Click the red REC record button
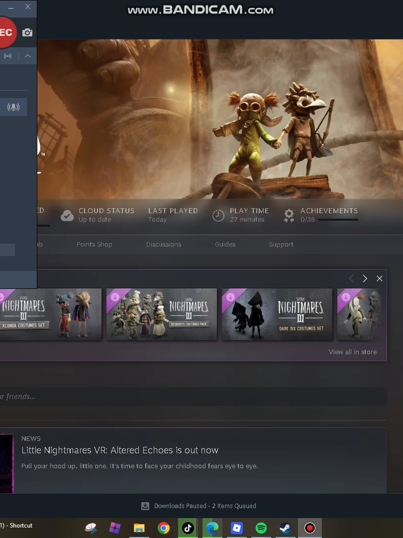This screenshot has height=538, width=403. [x=7, y=32]
